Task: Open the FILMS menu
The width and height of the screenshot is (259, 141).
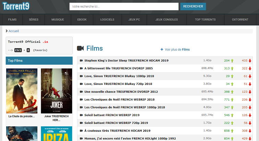Action: point(12,20)
